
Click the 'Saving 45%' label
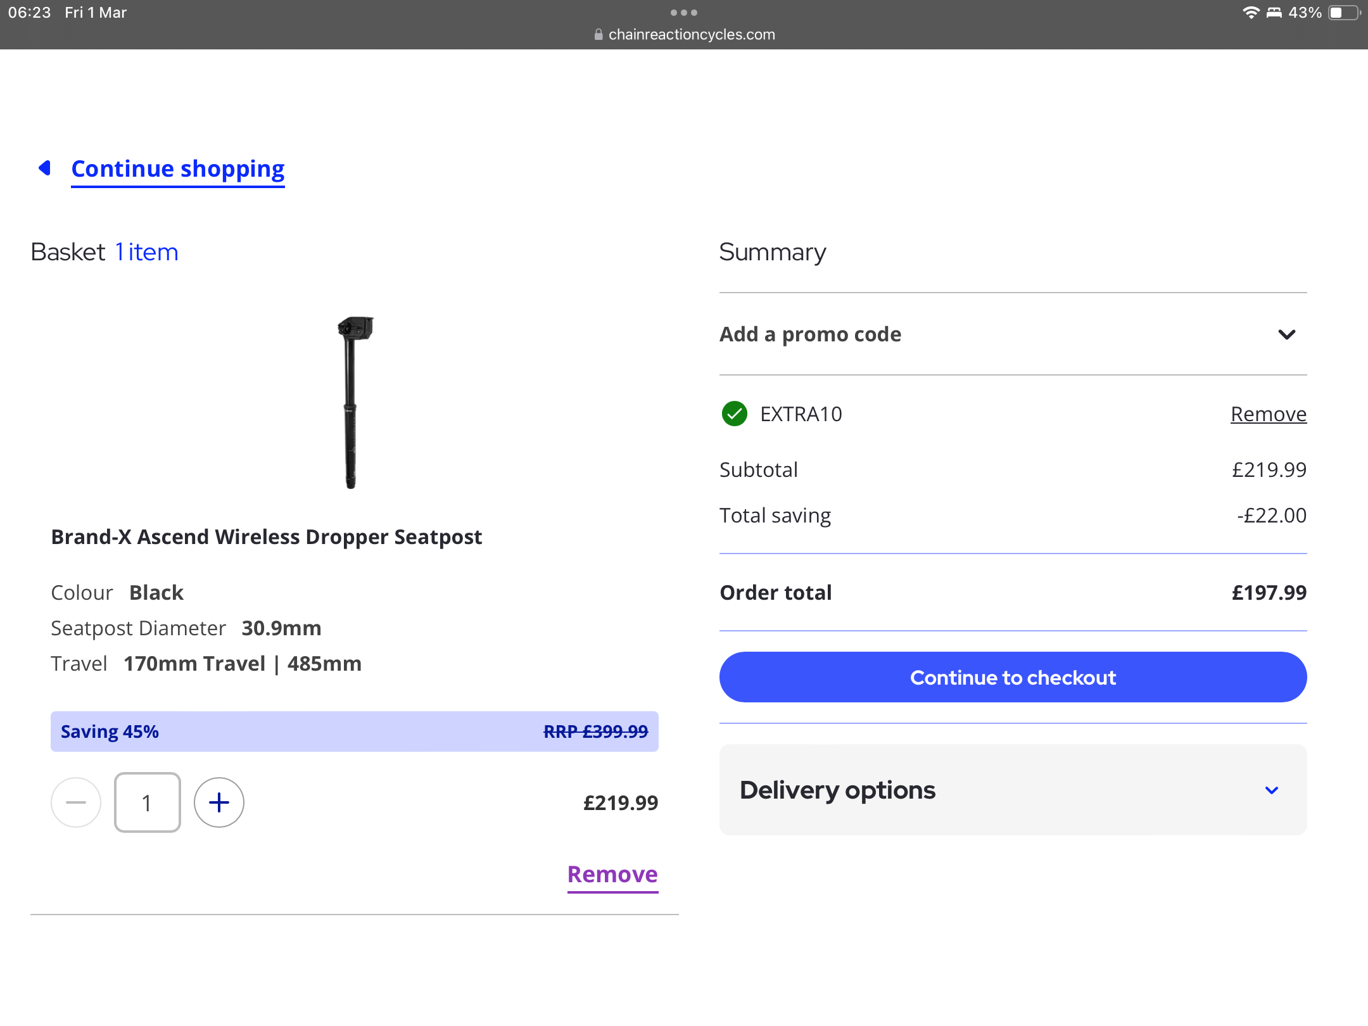[110, 731]
